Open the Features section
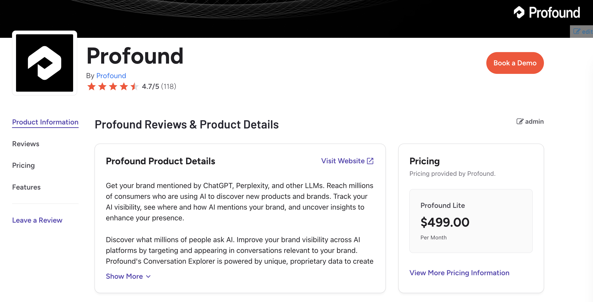The height and width of the screenshot is (302, 593). (26, 187)
